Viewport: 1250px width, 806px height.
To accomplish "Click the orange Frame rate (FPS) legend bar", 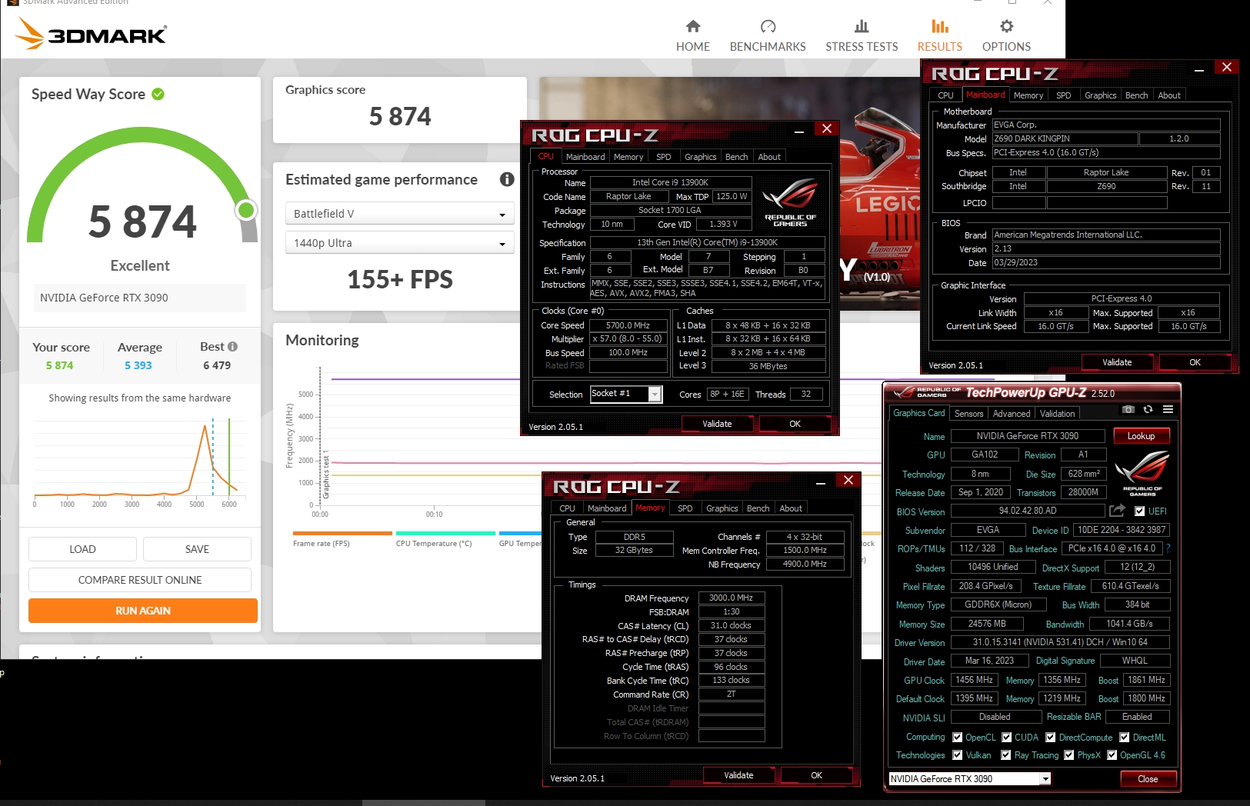I will [342, 533].
